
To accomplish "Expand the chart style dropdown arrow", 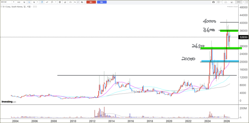I will (x=56, y=2).
